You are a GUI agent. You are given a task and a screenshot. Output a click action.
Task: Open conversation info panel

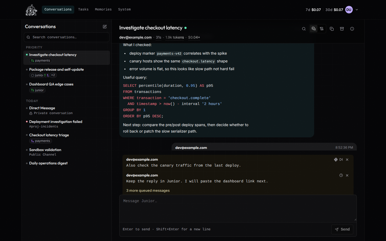(x=352, y=29)
